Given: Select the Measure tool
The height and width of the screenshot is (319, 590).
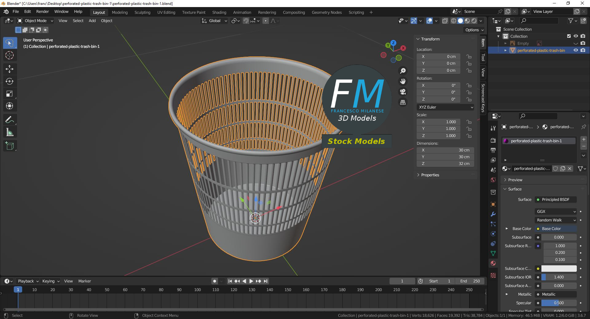Looking at the screenshot, I should 10,133.
